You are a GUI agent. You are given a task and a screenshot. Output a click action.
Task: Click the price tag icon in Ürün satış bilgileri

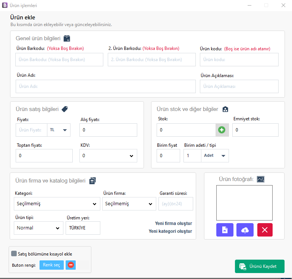point(65,109)
